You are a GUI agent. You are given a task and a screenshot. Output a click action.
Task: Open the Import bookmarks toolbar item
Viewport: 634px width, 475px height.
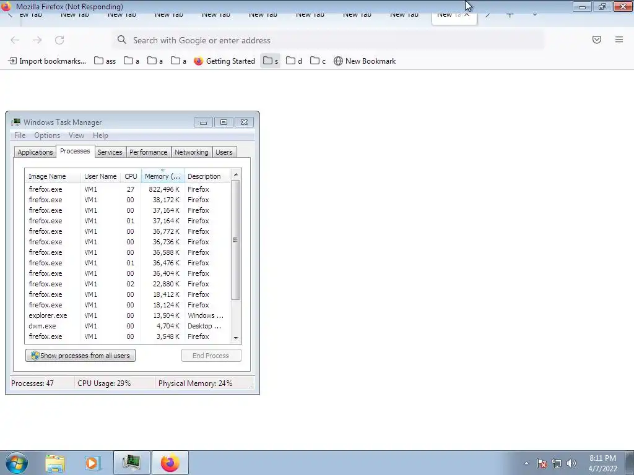pos(47,61)
